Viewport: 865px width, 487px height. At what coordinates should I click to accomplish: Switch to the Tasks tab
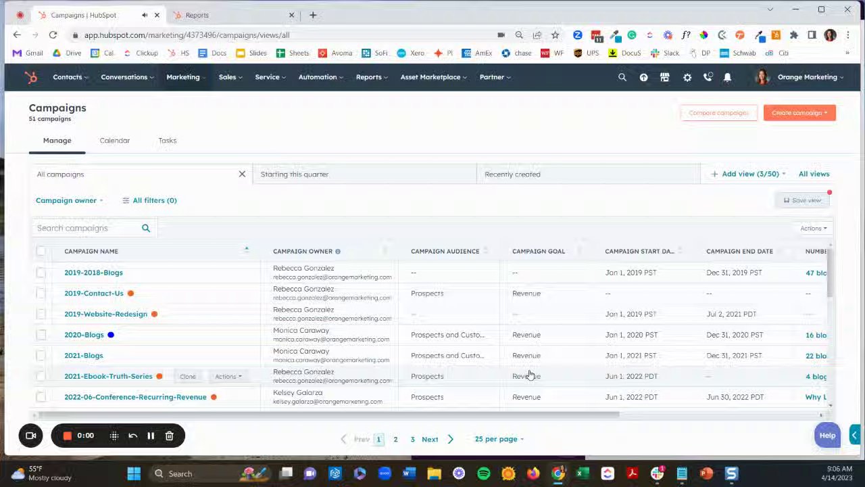coord(167,141)
